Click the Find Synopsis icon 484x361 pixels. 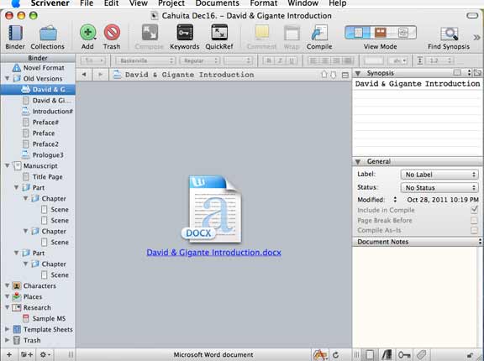pyautogui.click(x=449, y=34)
